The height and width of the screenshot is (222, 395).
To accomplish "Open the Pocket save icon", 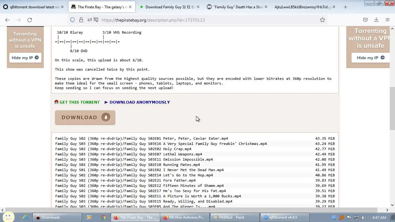I will point(365,20).
